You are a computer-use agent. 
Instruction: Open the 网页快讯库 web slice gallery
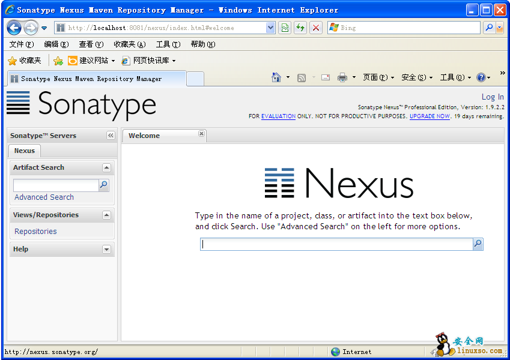click(x=148, y=61)
